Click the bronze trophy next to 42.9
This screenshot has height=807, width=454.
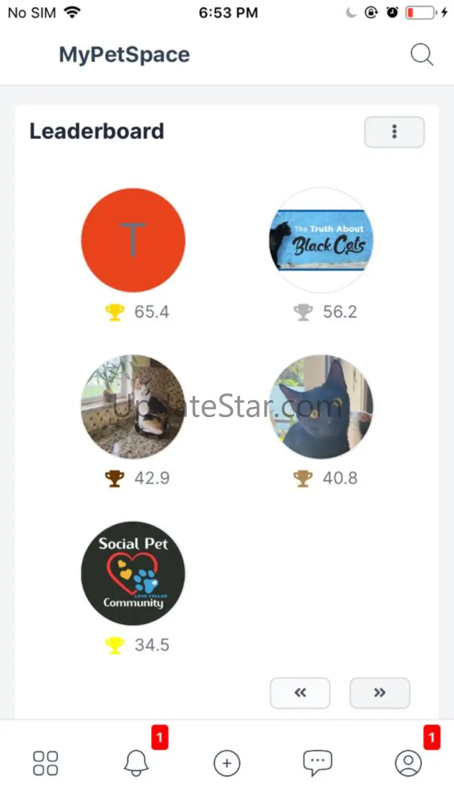coord(115,479)
